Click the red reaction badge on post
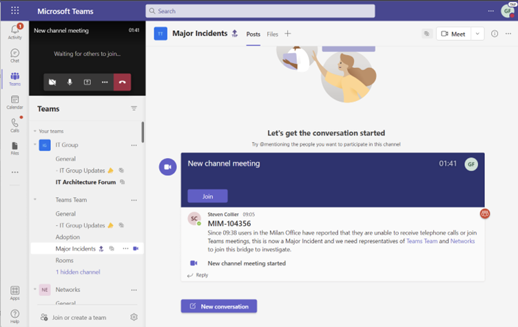The height and width of the screenshot is (327, 518). [485, 214]
